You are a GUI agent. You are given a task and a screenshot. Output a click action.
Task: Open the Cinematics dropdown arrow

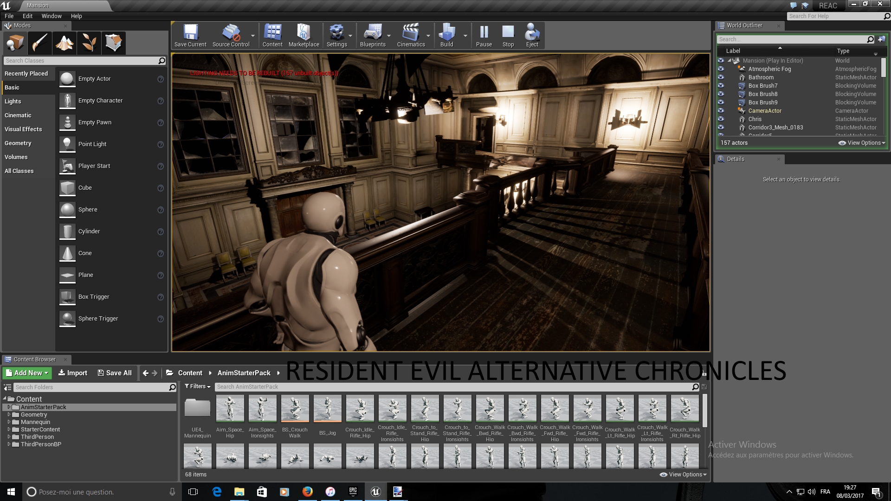(x=428, y=36)
